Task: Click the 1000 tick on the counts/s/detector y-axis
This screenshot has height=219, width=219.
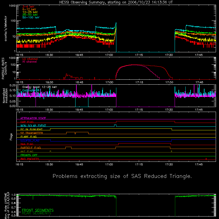Action: click(12, 6)
